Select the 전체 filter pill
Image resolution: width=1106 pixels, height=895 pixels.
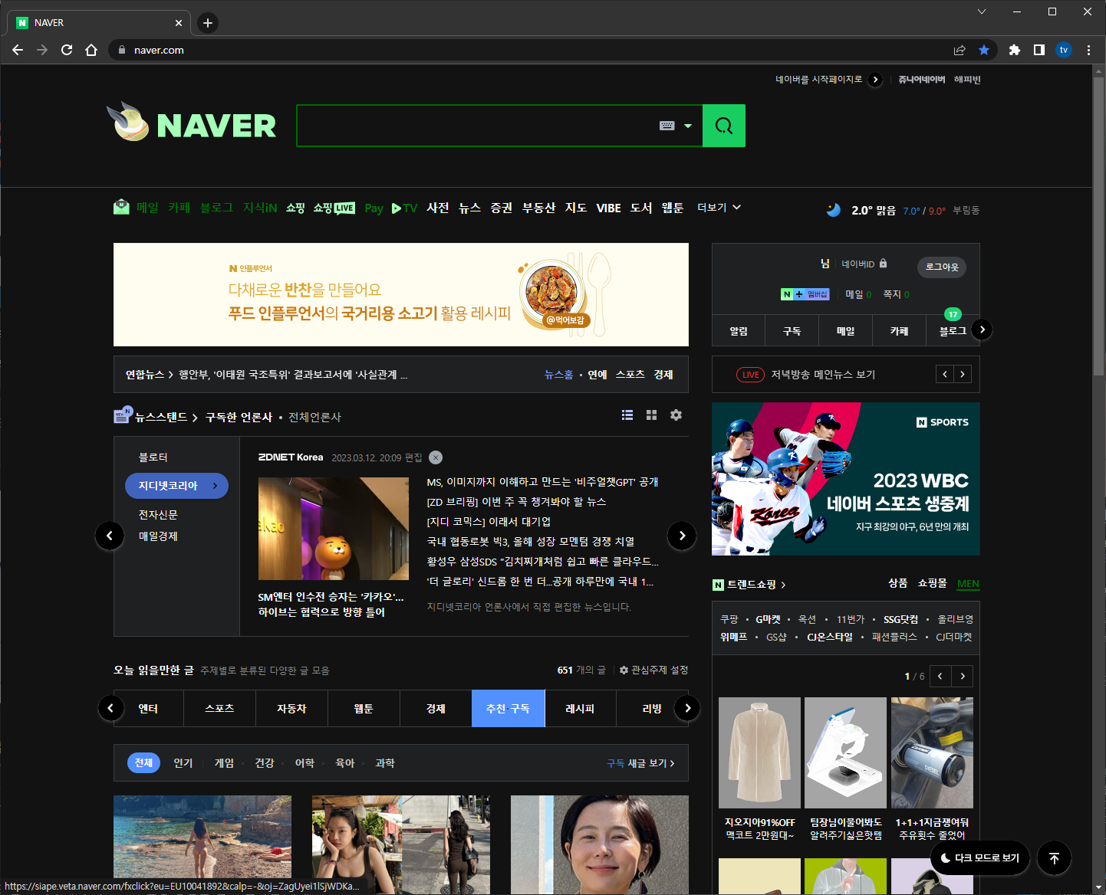pyautogui.click(x=143, y=762)
